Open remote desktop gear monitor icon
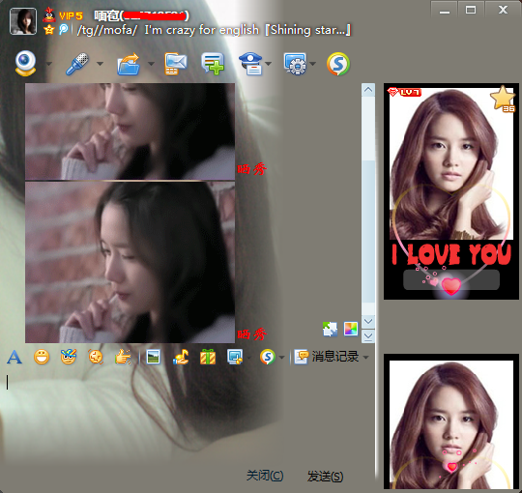522x493 pixels. pos(295,64)
